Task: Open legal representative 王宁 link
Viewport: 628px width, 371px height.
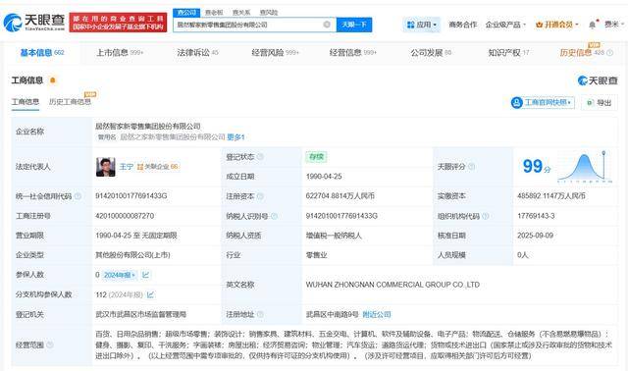Action: click(127, 167)
